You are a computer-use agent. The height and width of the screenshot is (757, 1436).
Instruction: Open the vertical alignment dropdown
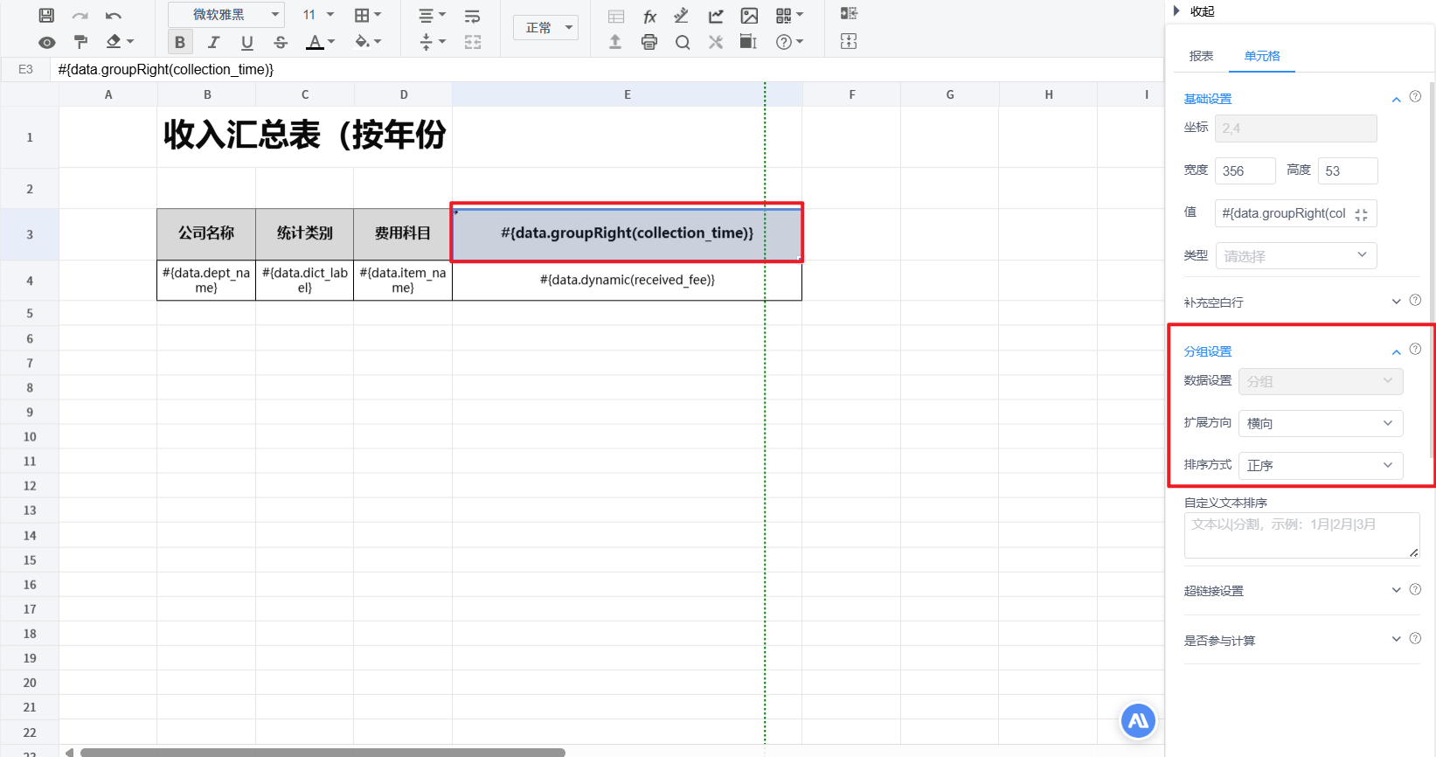point(432,42)
